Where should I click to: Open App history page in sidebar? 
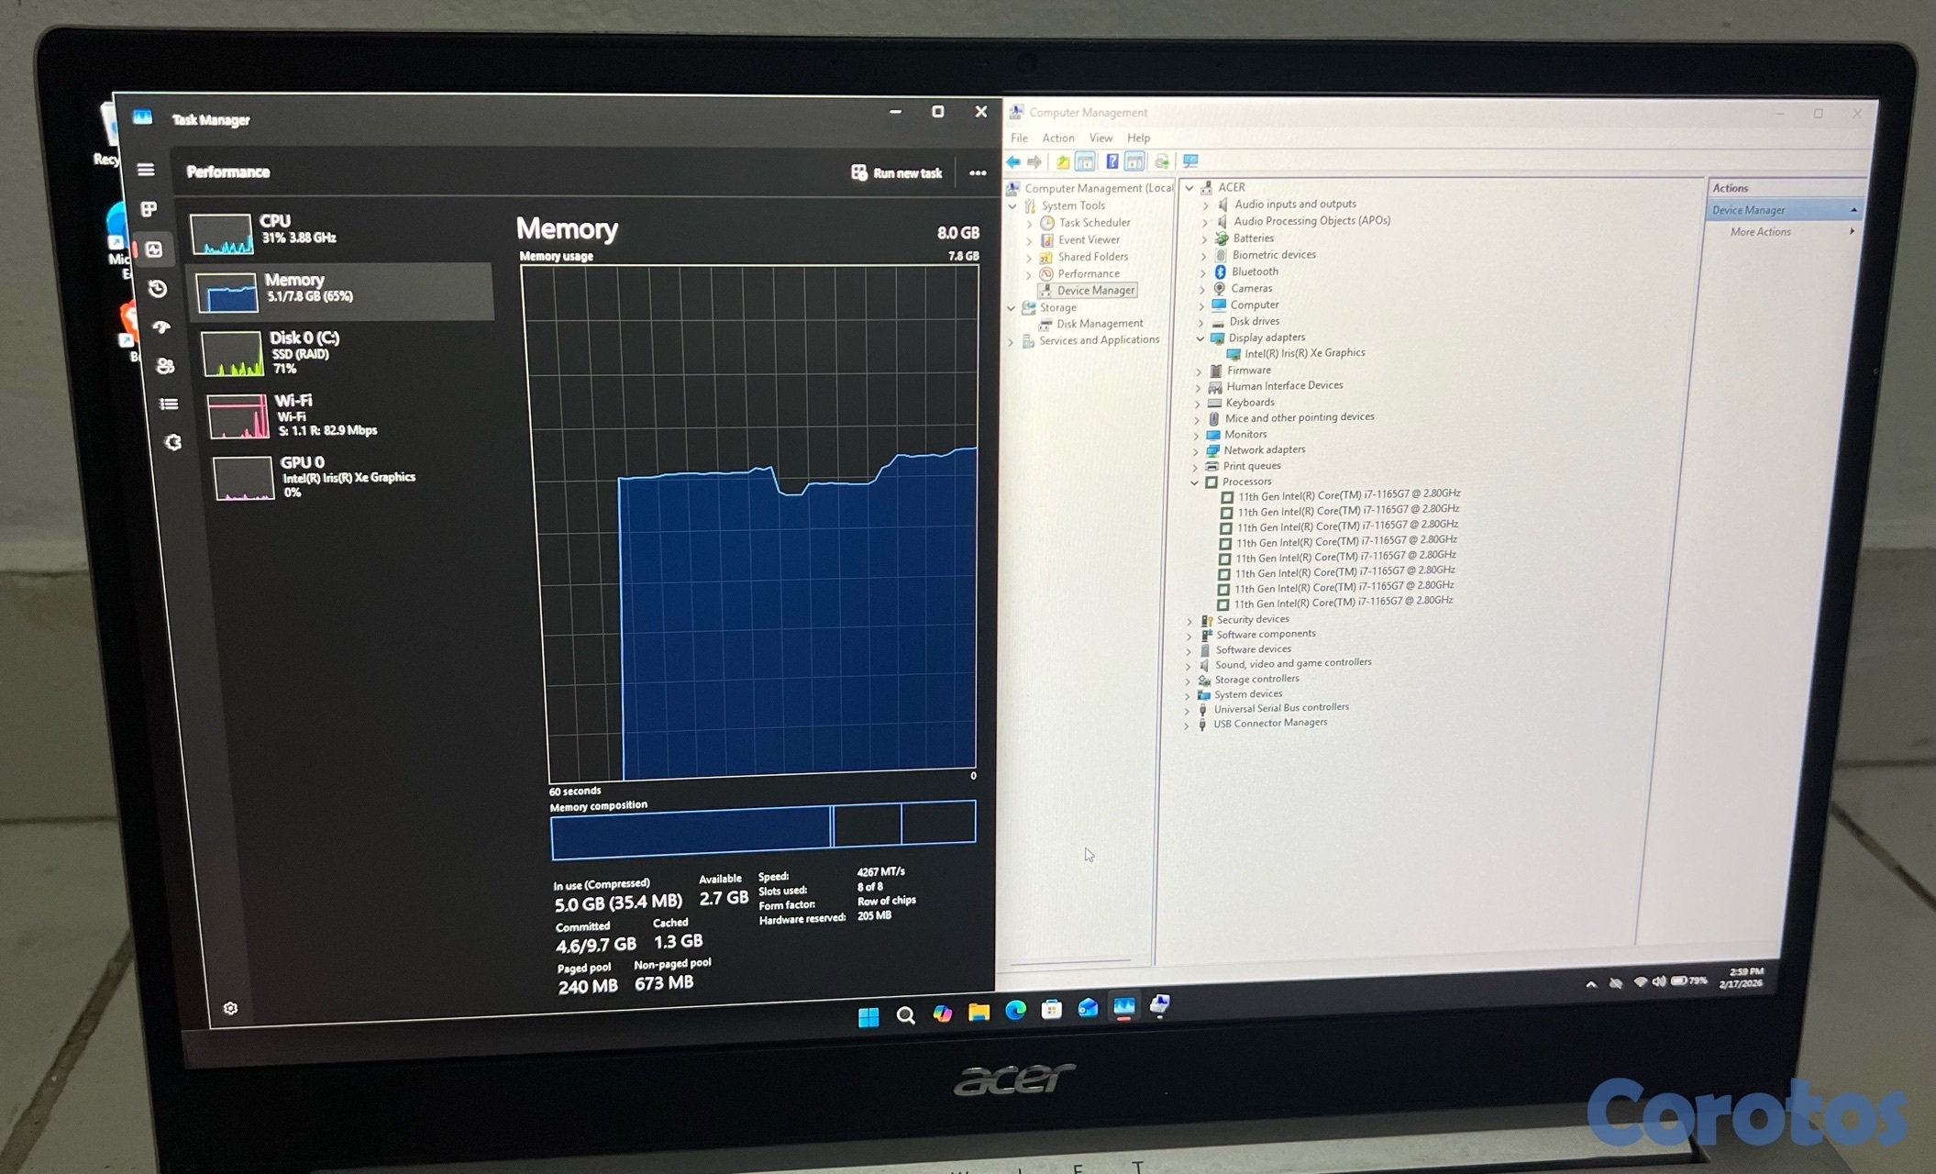click(158, 289)
